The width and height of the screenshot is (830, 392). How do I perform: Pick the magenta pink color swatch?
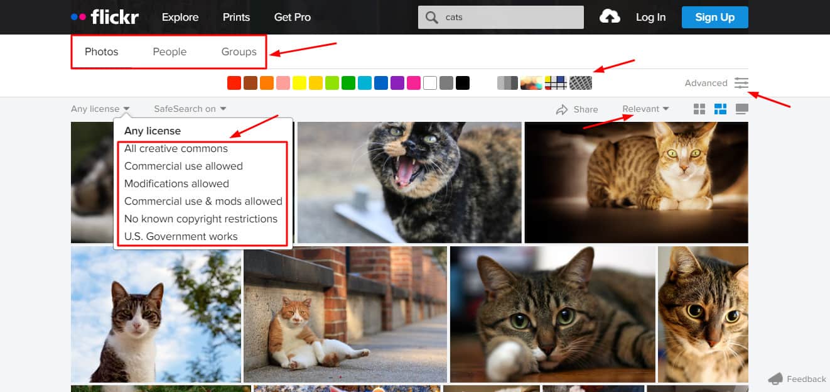coord(414,83)
